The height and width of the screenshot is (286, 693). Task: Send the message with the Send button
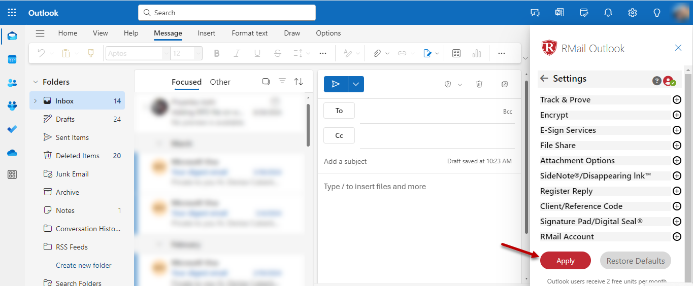tap(336, 84)
